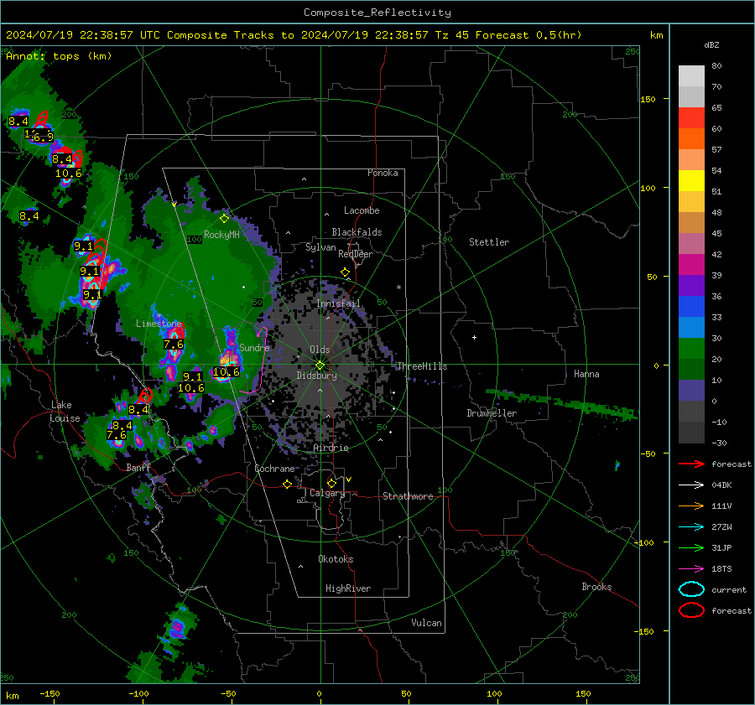Image resolution: width=755 pixels, height=705 pixels.
Task: Select the green swatch between 30 and 20
Action: 691,349
